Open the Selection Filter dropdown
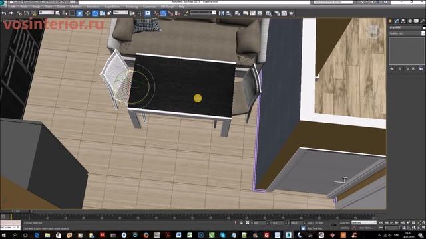 (47, 13)
